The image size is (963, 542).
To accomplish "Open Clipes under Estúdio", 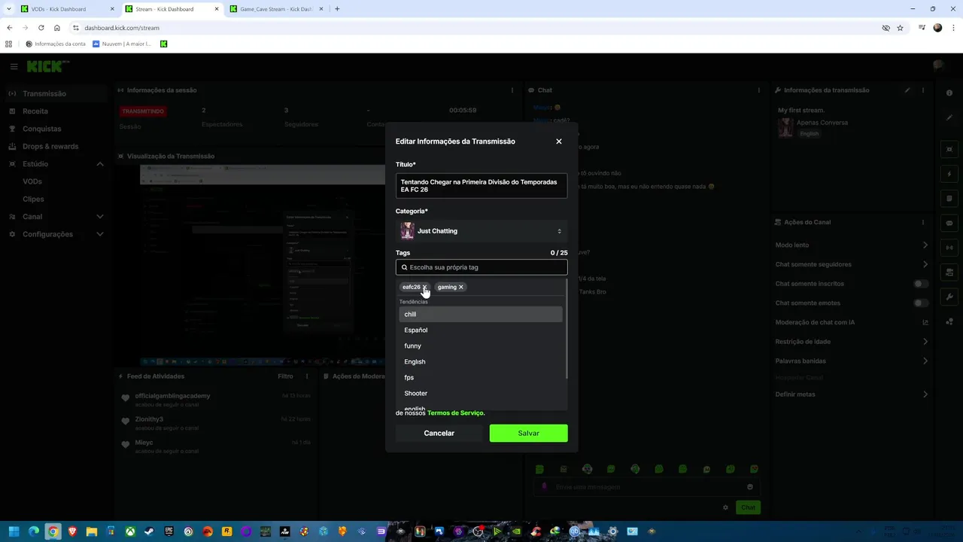I will (33, 199).
